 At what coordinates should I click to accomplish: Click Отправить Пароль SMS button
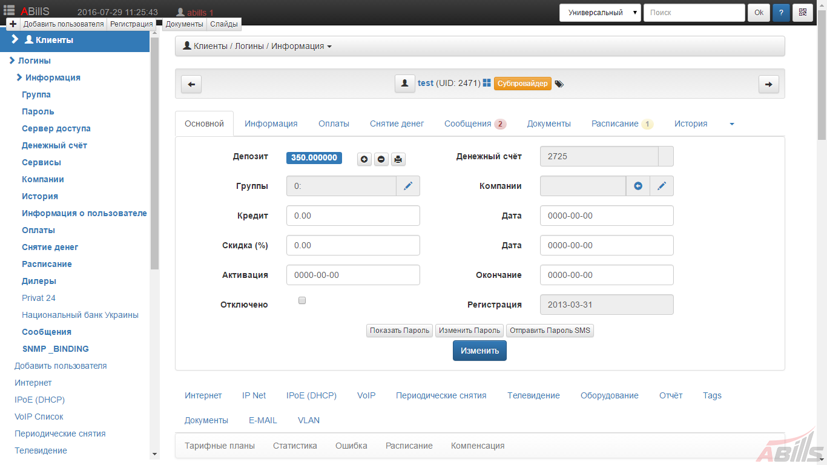click(x=550, y=331)
